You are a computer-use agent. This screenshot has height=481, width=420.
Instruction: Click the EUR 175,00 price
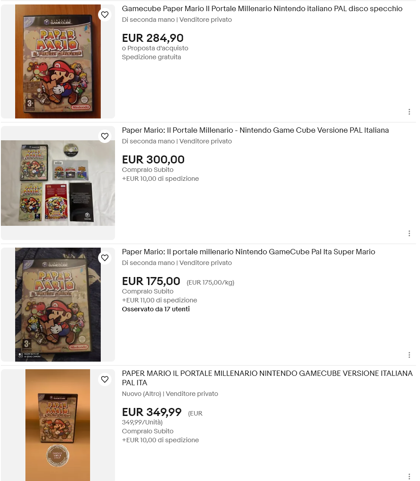click(151, 281)
